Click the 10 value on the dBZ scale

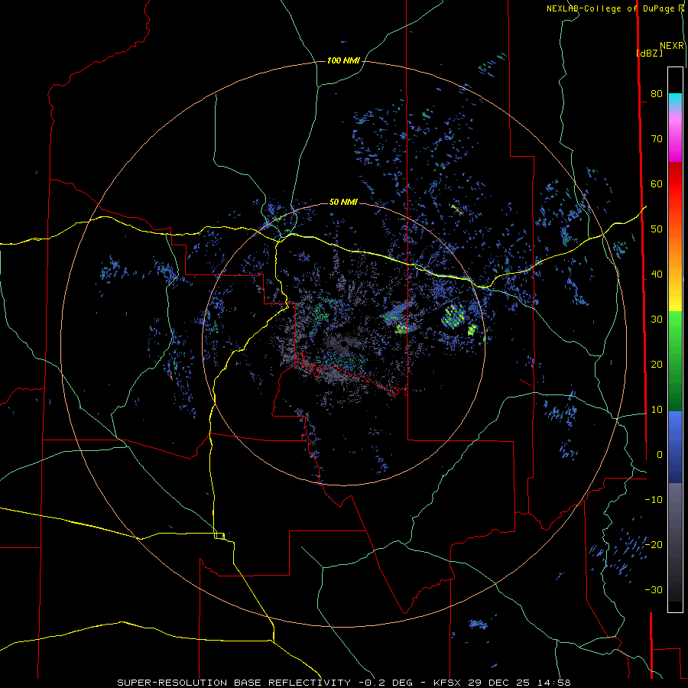point(657,410)
